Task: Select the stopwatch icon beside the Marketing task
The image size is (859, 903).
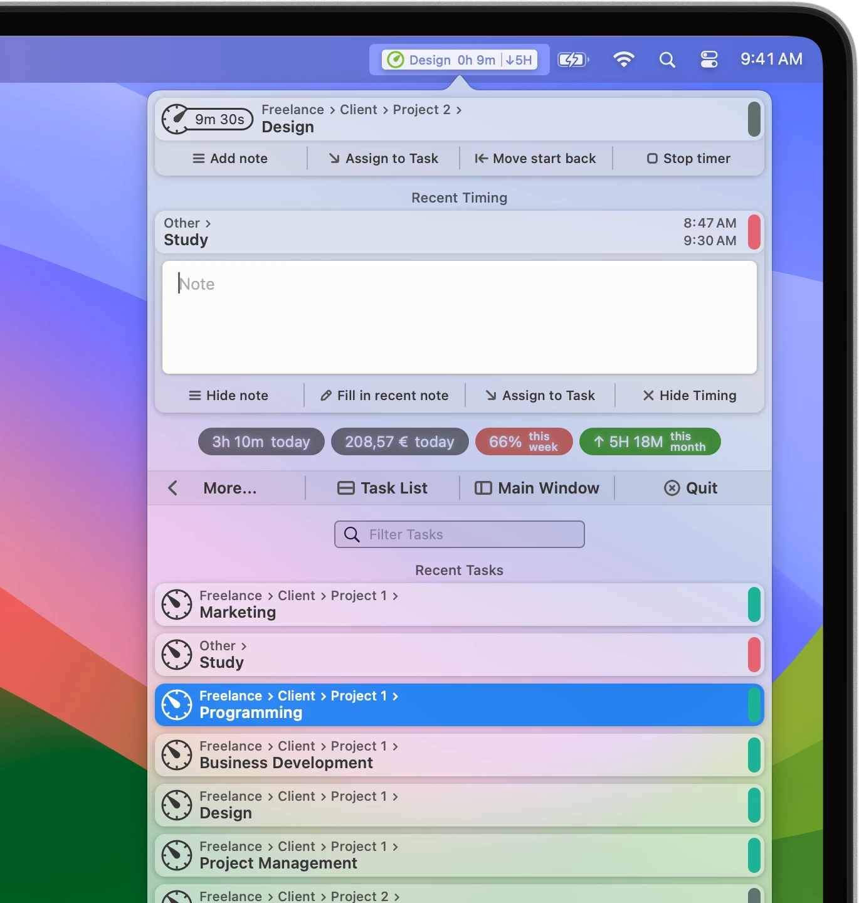Action: [176, 605]
